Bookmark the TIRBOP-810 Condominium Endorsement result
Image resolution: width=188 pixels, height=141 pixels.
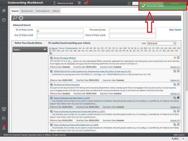pos(178,71)
